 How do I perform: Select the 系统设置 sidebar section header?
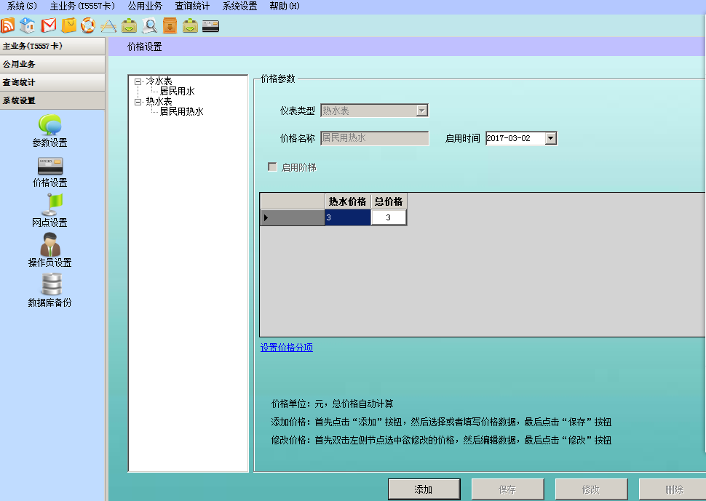click(x=52, y=100)
